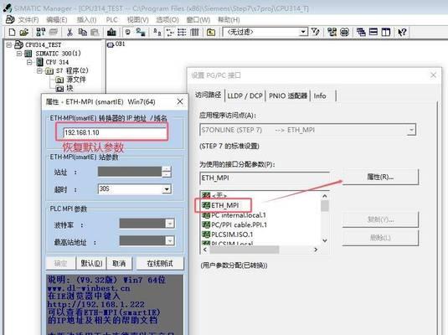Click the Cascade windows icon
This screenshot has height=335, width=448.
361,32
